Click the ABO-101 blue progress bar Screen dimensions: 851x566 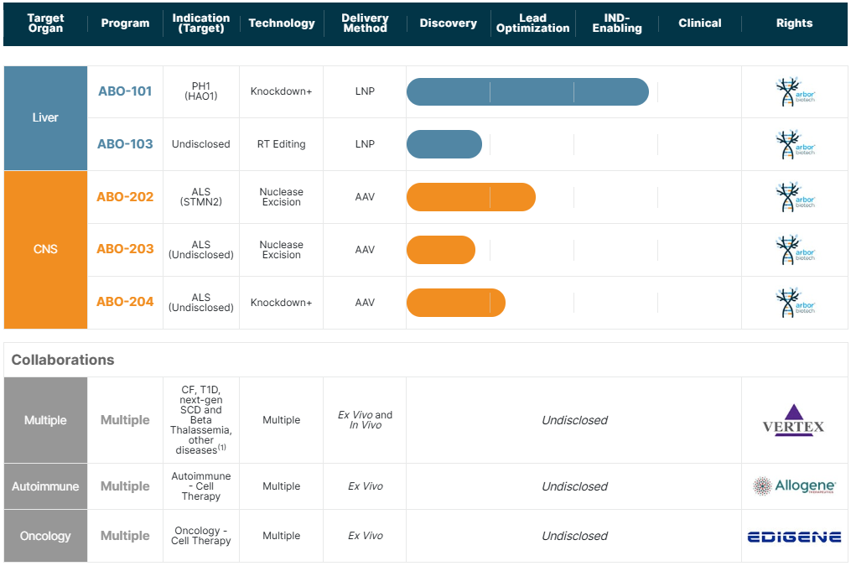tap(527, 91)
